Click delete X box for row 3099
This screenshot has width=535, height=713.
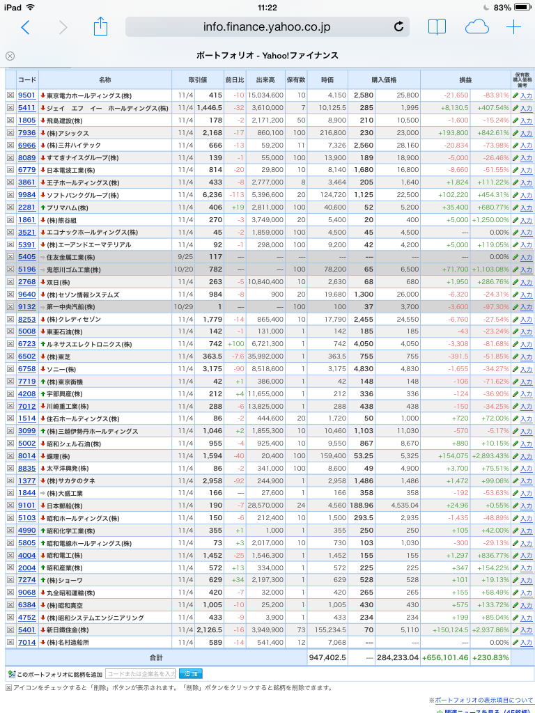pyautogui.click(x=10, y=430)
